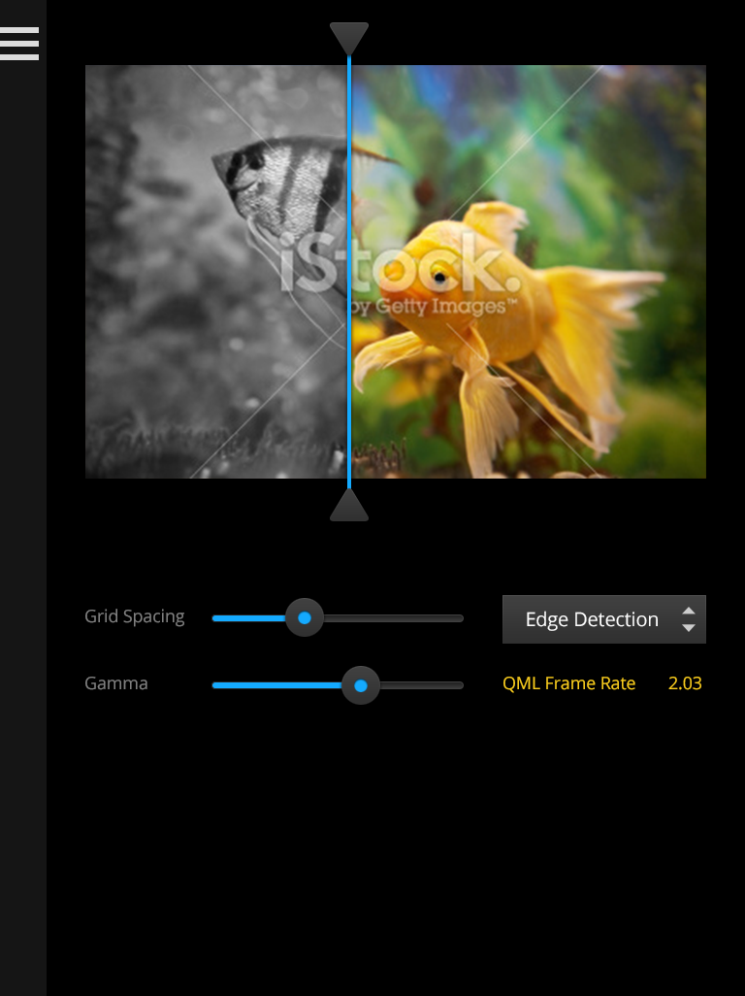Click the Grid Spacing label
745x996 pixels.
click(x=135, y=616)
